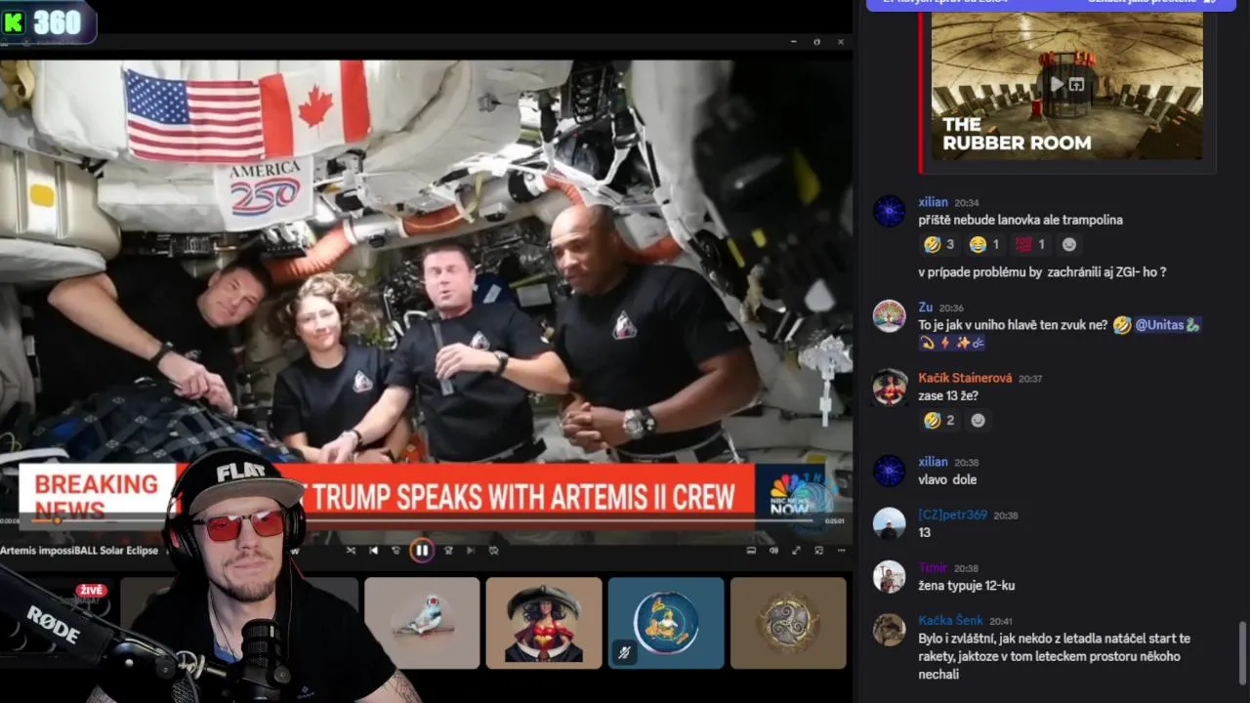
Task: Minimize the media player window
Action: click(x=792, y=42)
